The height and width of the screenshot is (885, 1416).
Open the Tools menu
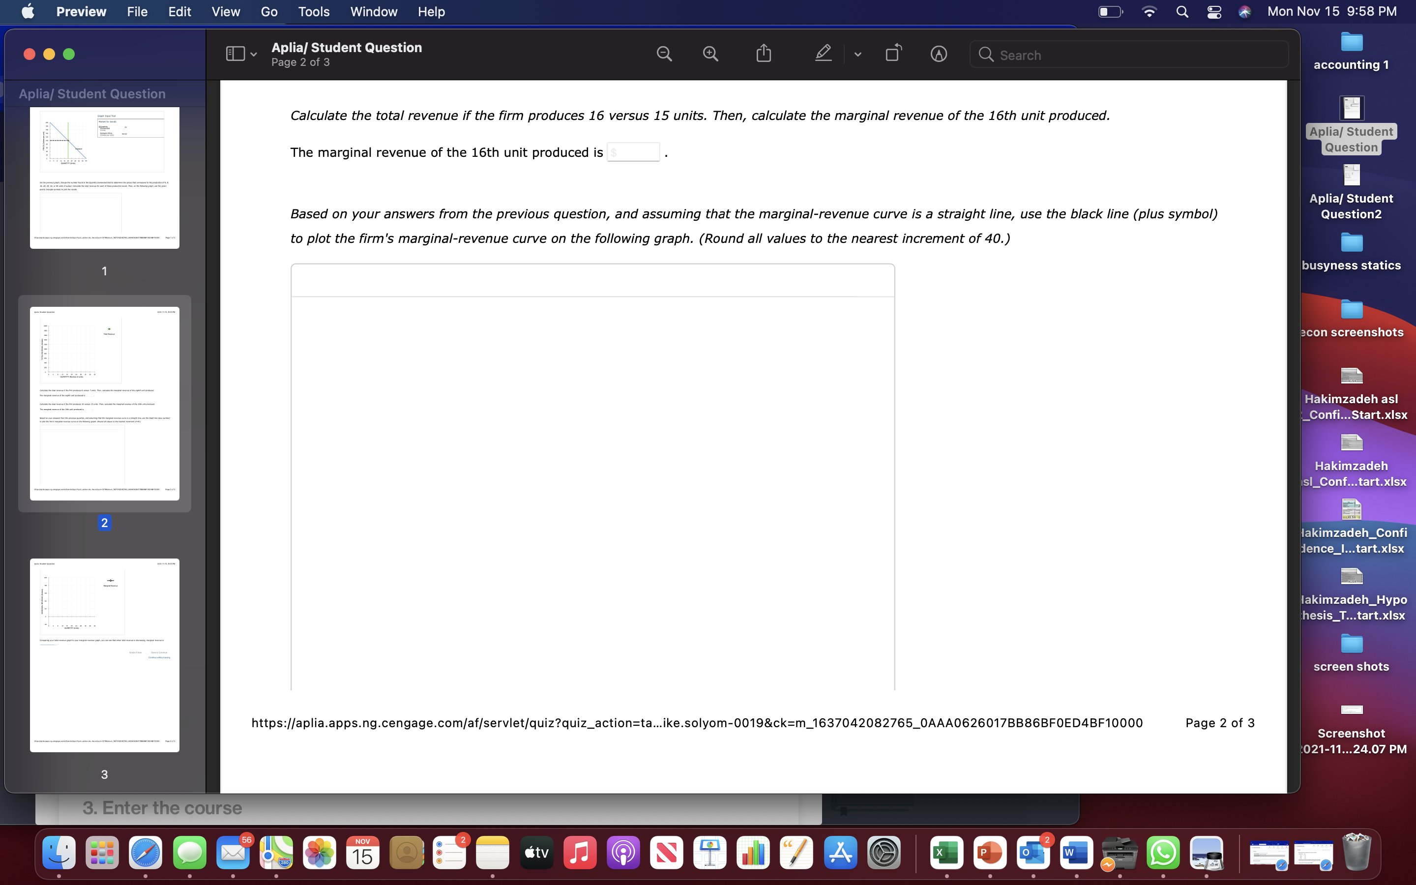tap(314, 12)
